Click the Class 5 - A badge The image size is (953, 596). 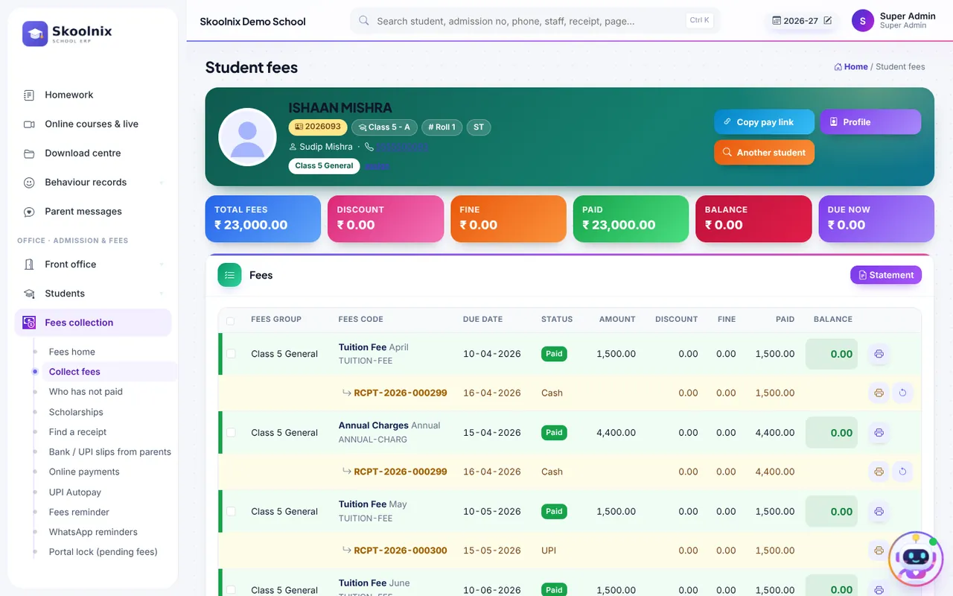coord(384,127)
